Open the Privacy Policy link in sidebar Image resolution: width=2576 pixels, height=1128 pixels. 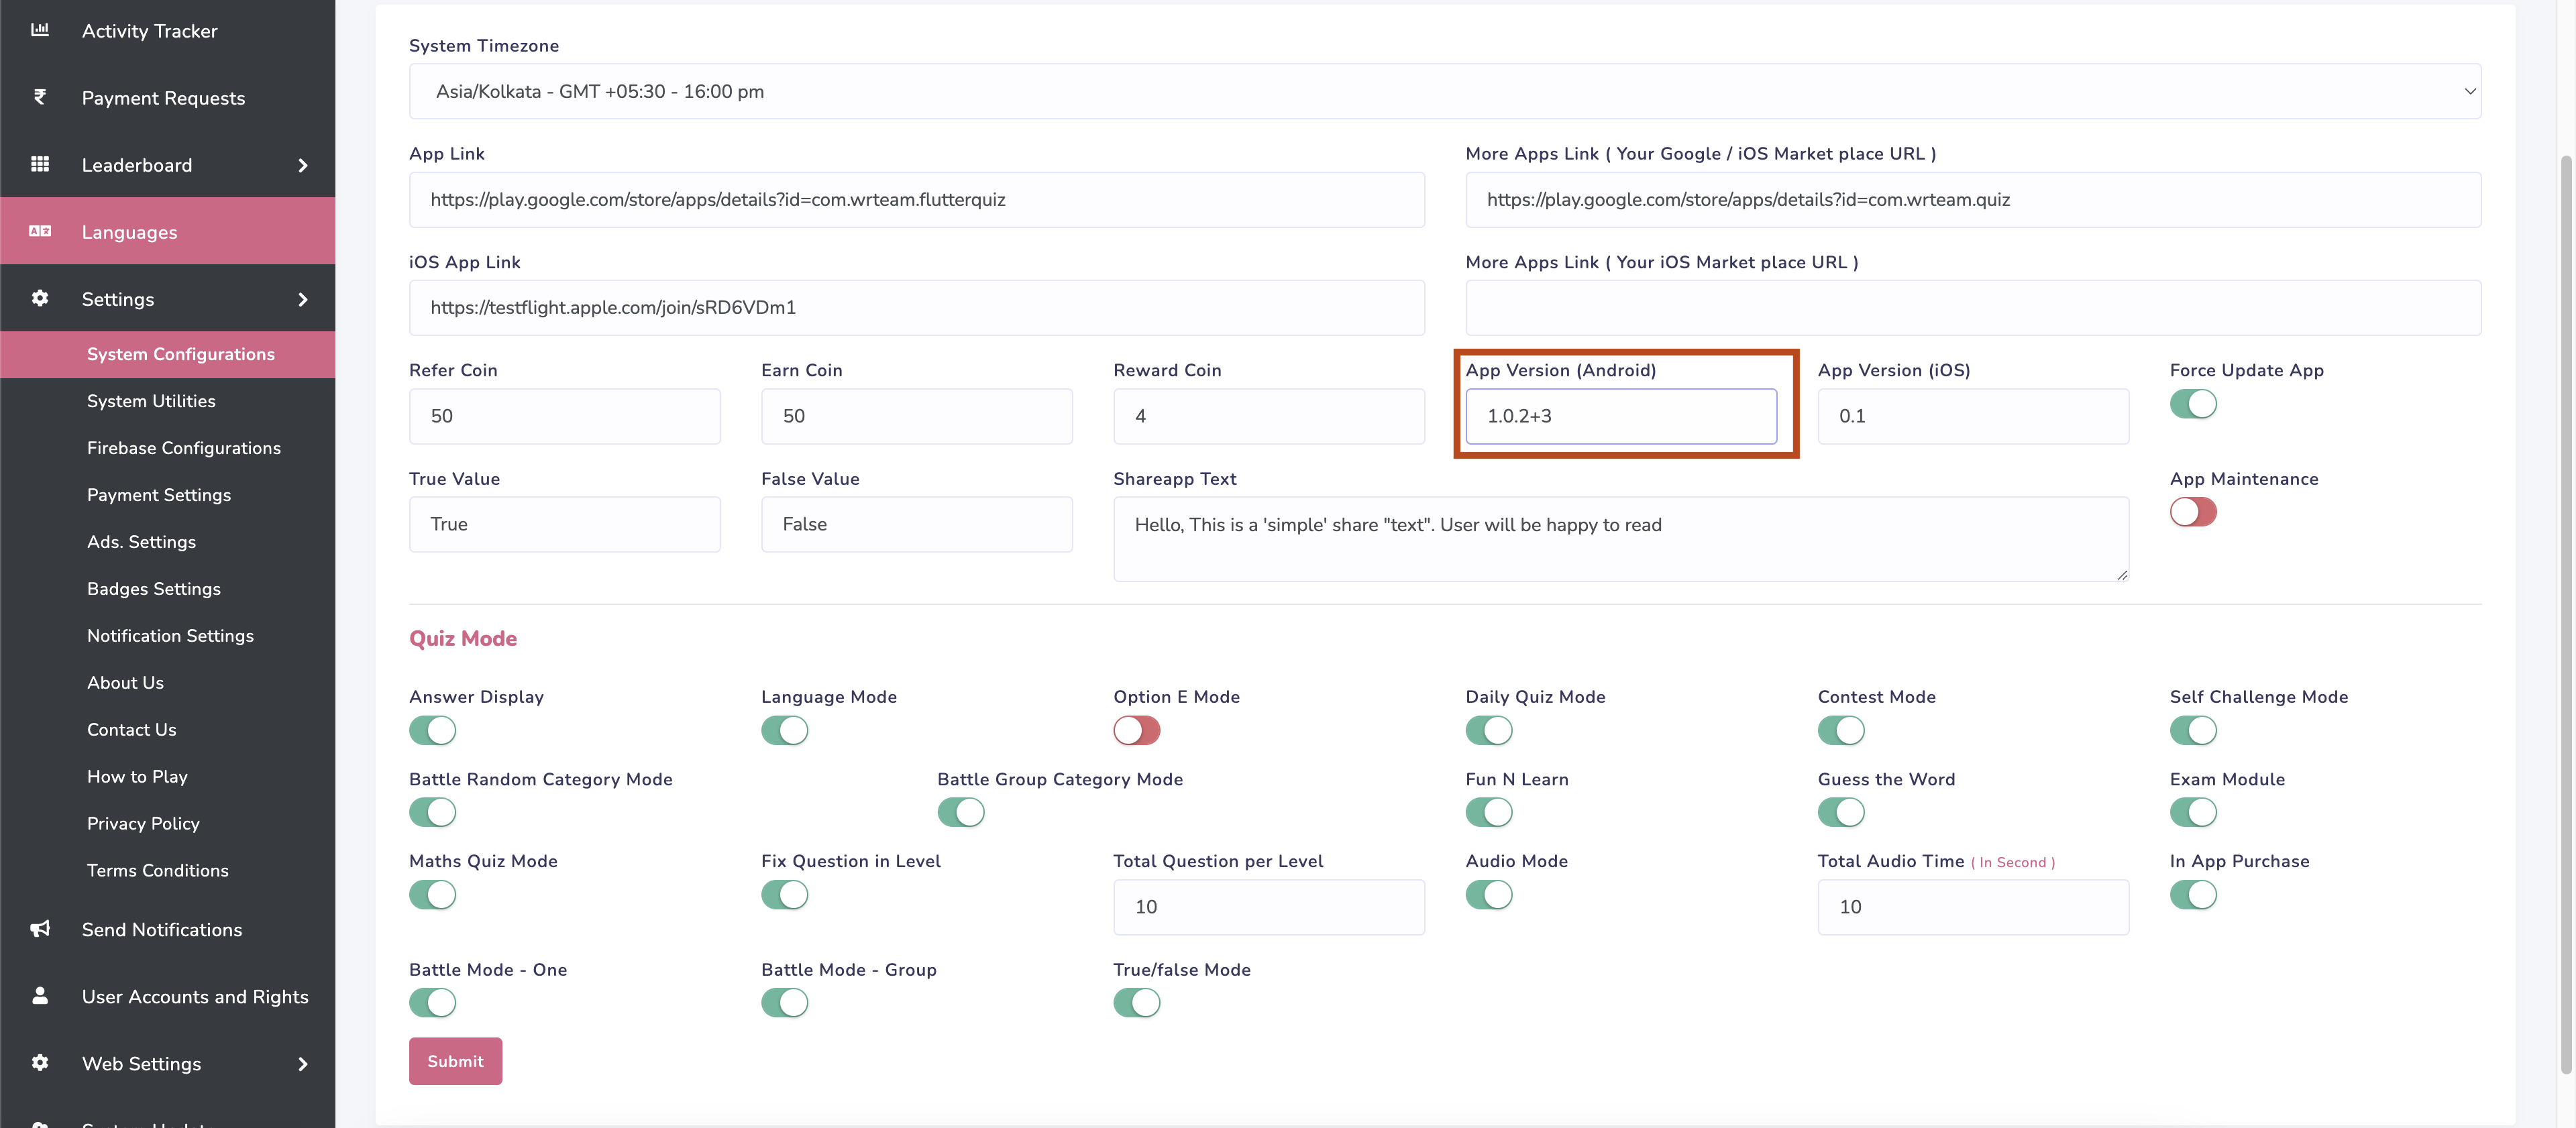143,823
